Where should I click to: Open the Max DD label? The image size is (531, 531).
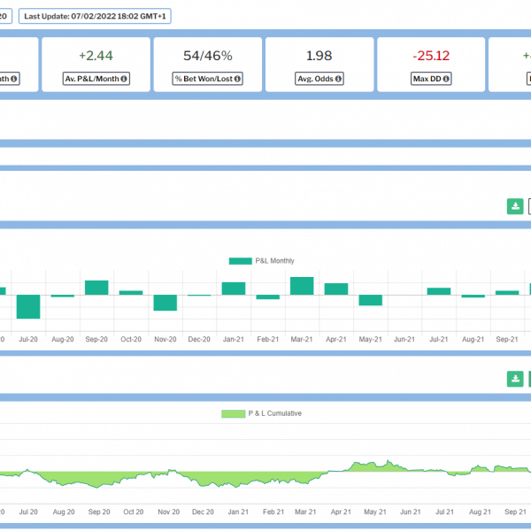coord(431,79)
